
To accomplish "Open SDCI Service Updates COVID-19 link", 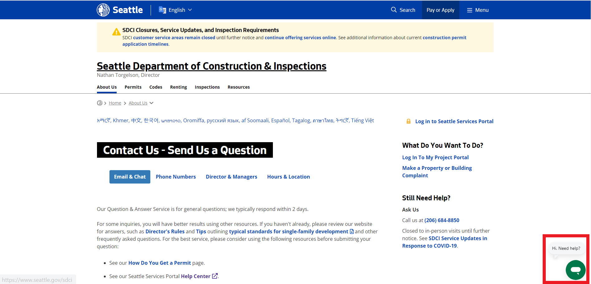I will coord(445,242).
